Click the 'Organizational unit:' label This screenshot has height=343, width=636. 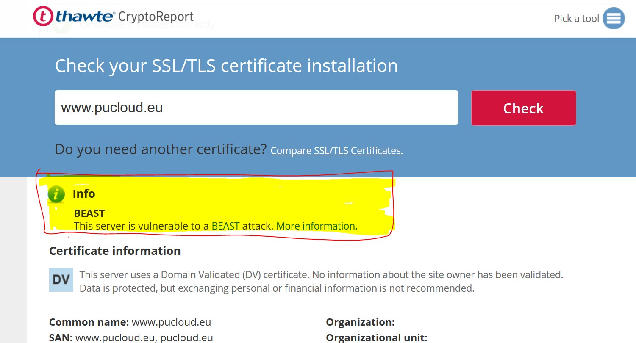(x=377, y=337)
